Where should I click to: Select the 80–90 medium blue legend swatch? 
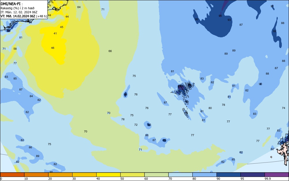click(x=204, y=175)
